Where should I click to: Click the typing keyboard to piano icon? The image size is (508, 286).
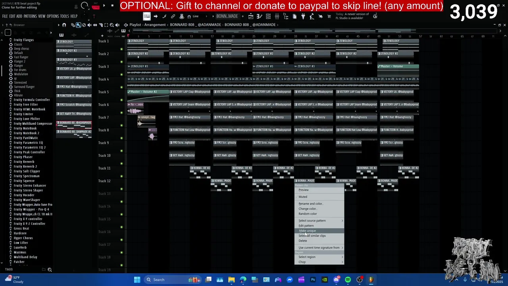pyautogui.click(x=146, y=16)
